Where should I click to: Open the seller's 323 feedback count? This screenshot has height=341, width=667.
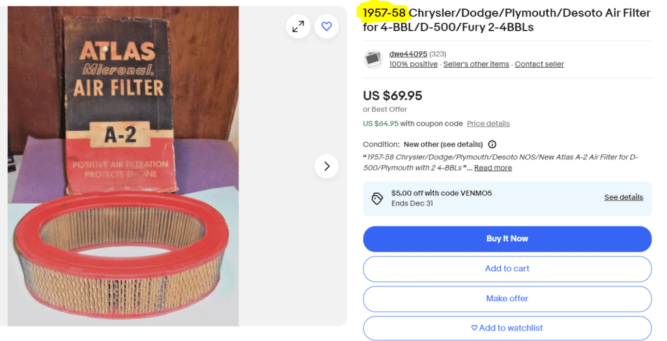point(438,54)
